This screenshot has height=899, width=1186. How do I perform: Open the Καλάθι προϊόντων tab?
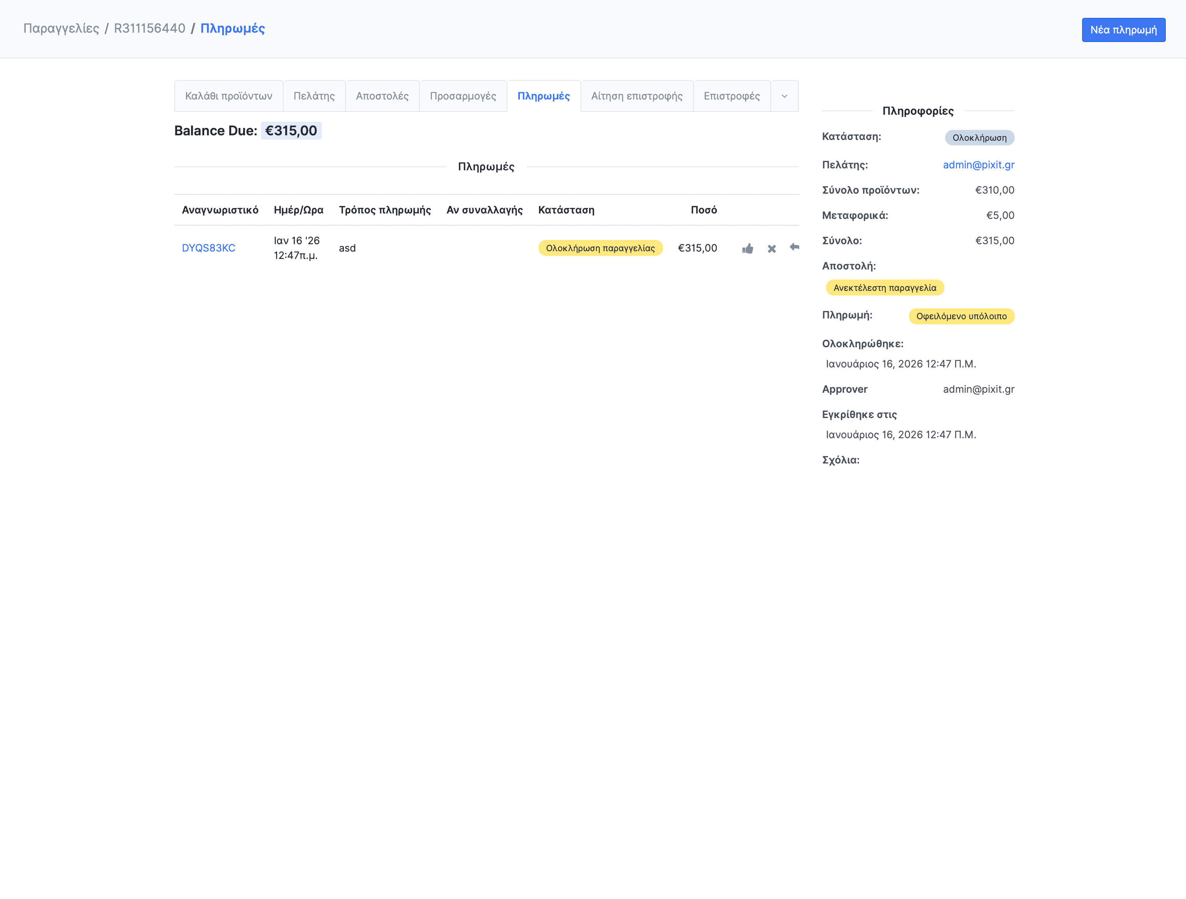click(228, 96)
